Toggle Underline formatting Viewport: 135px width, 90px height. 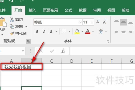[51, 31]
